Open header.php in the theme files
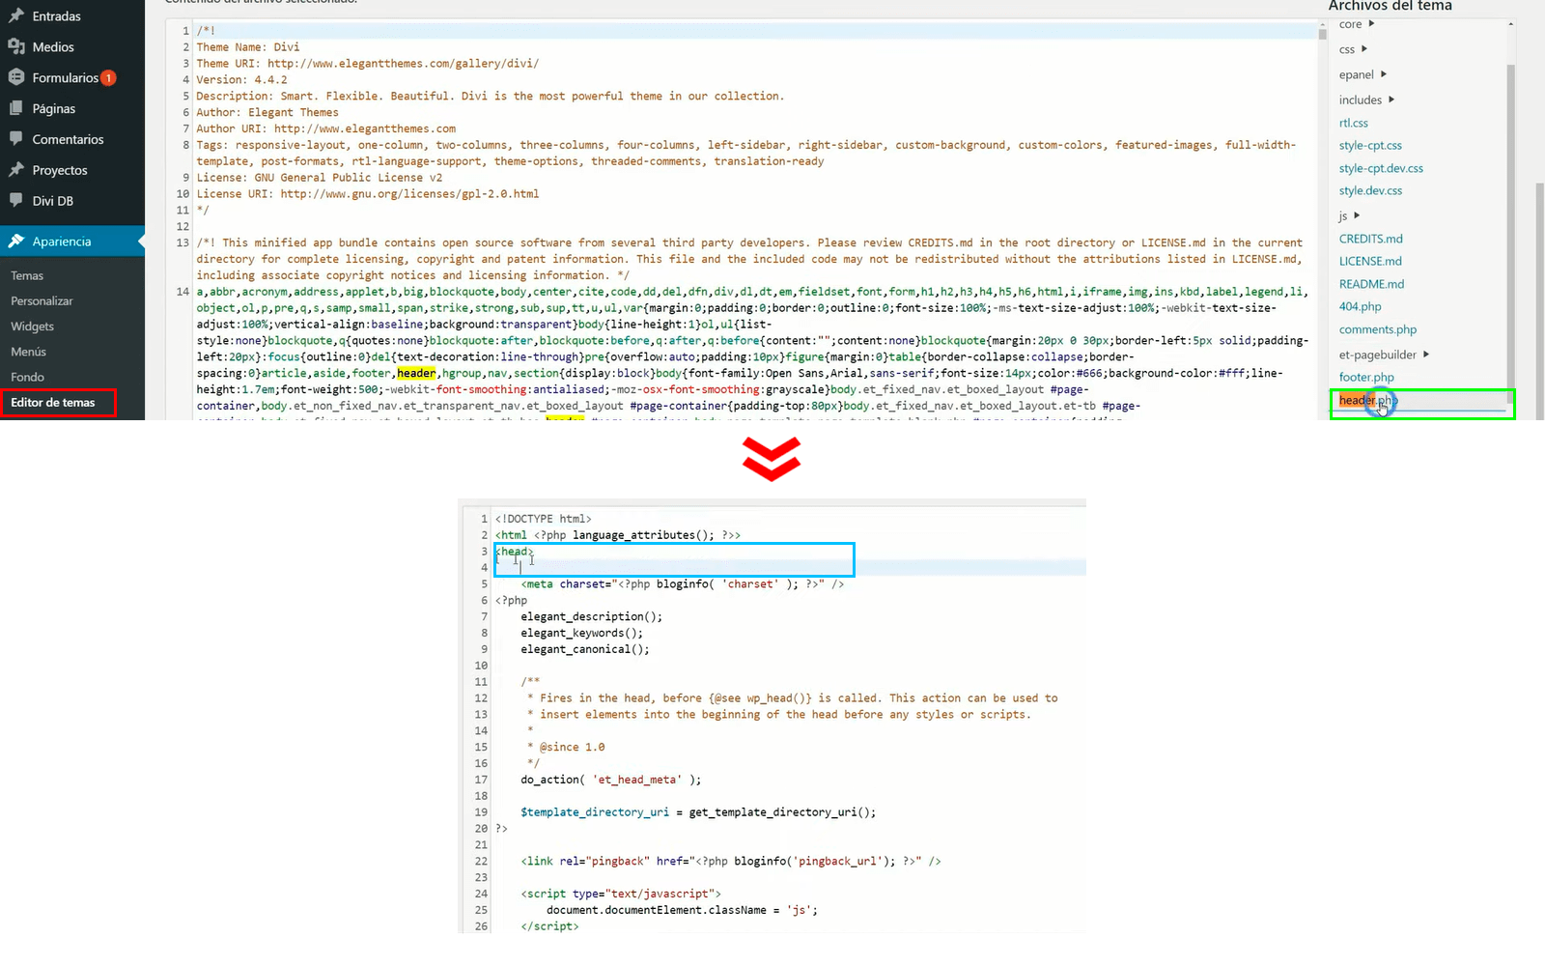The height and width of the screenshot is (966, 1545). (x=1365, y=401)
